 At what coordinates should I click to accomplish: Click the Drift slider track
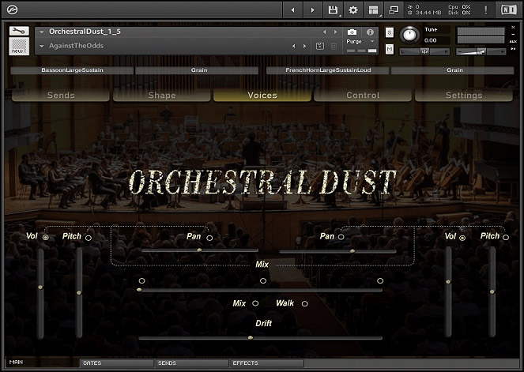(261, 338)
